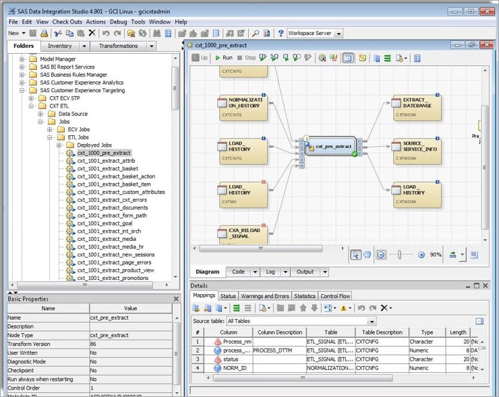This screenshot has width=499, height=397.
Task: Click the Undo arrow in main toolbar
Action: tap(106, 33)
